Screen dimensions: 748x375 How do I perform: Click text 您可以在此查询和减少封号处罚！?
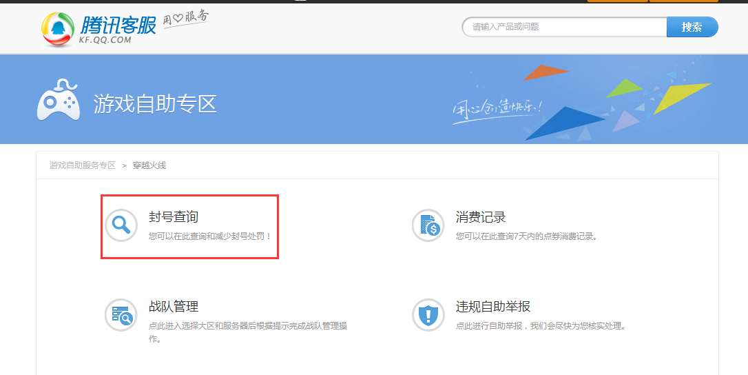[210, 236]
